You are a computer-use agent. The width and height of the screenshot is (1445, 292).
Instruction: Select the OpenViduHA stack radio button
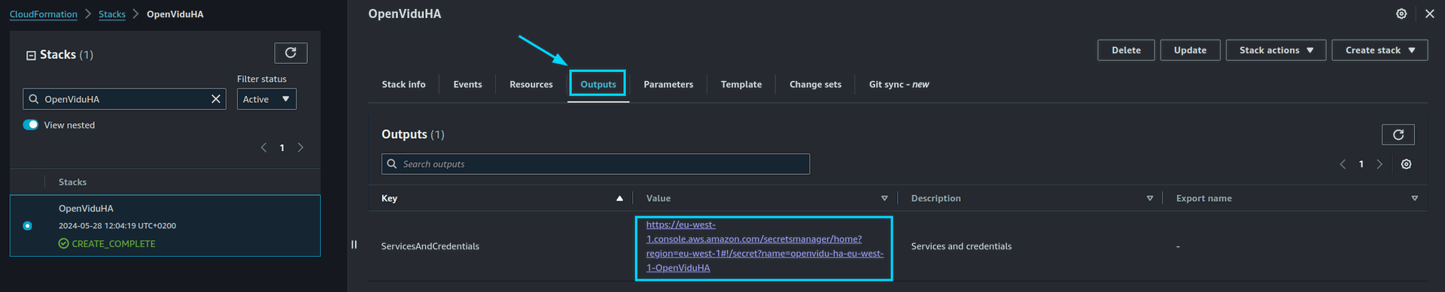[x=28, y=226]
